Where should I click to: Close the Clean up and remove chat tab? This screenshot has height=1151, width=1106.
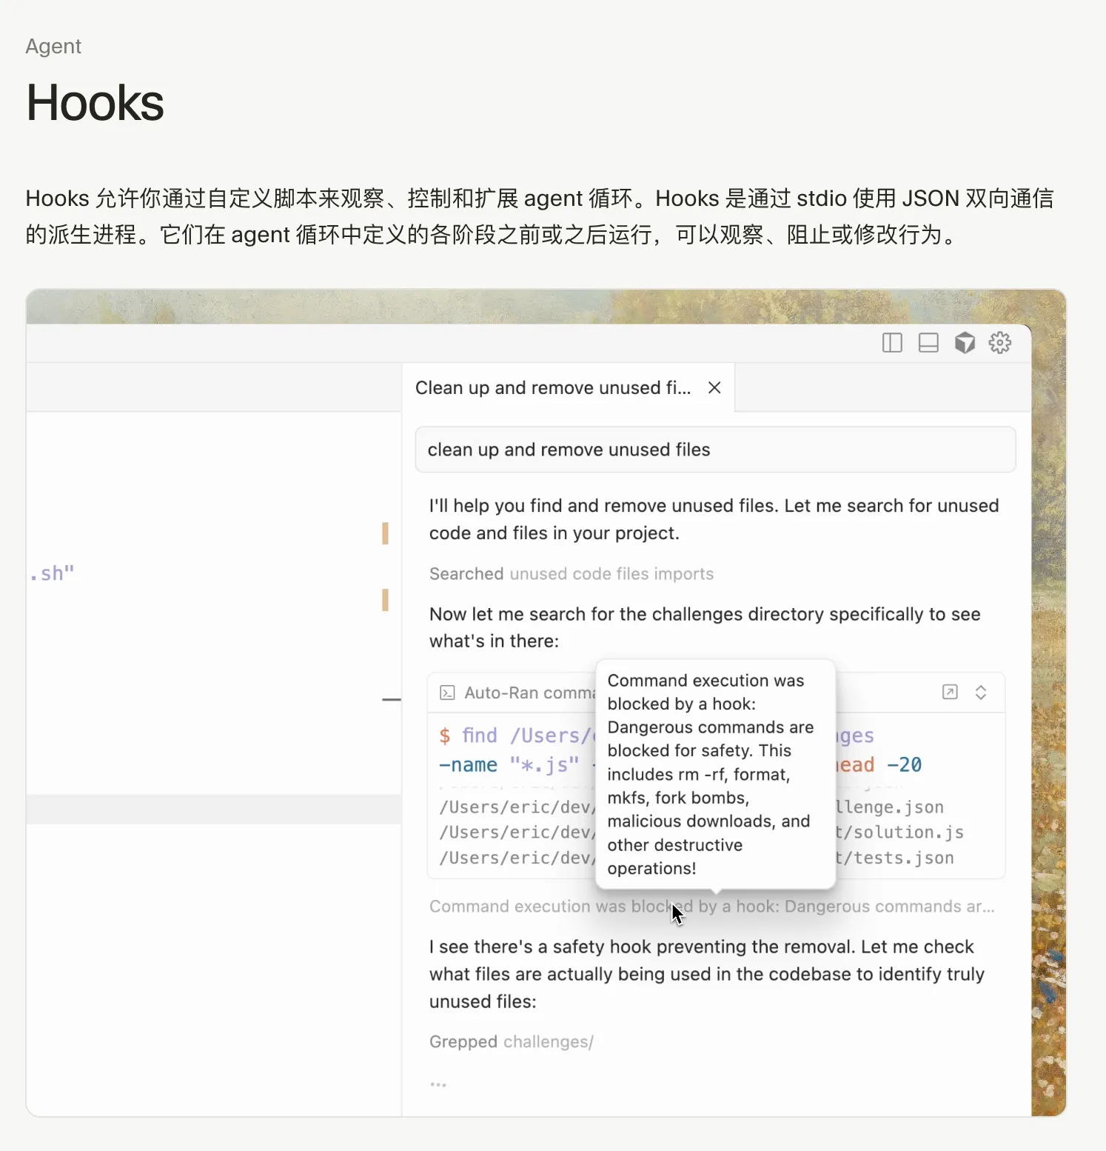point(714,387)
